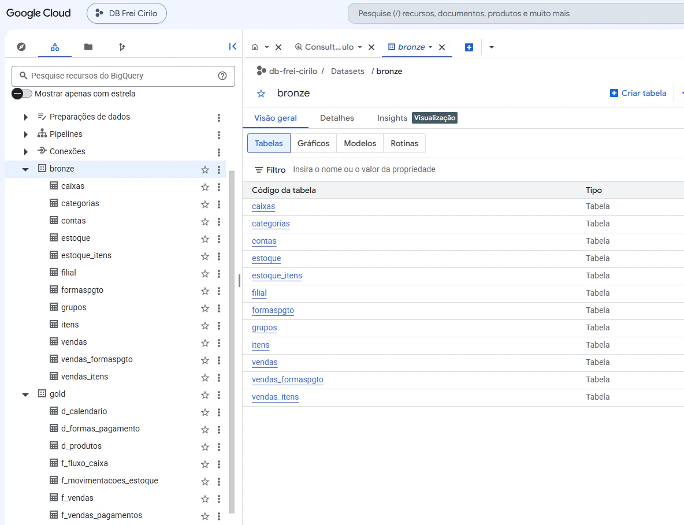Open the folder icon tab in left panel
This screenshot has height=525, width=684.
click(x=88, y=47)
